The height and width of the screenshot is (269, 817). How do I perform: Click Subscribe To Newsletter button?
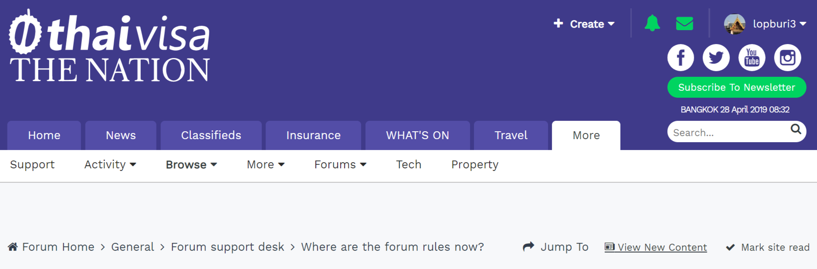click(x=736, y=87)
